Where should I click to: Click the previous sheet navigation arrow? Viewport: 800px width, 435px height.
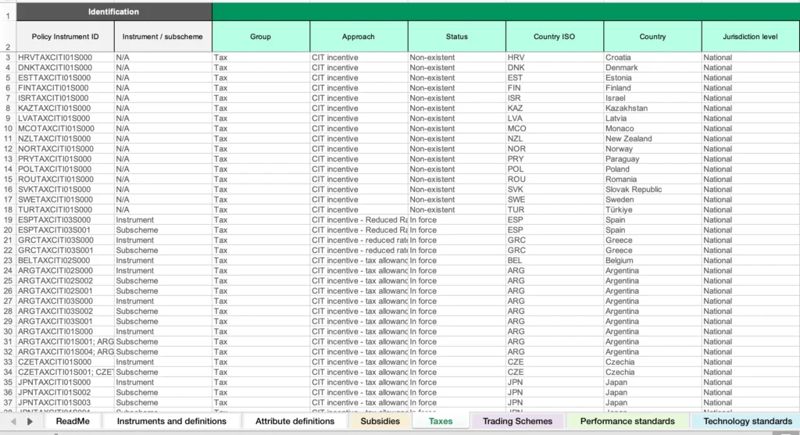point(14,421)
